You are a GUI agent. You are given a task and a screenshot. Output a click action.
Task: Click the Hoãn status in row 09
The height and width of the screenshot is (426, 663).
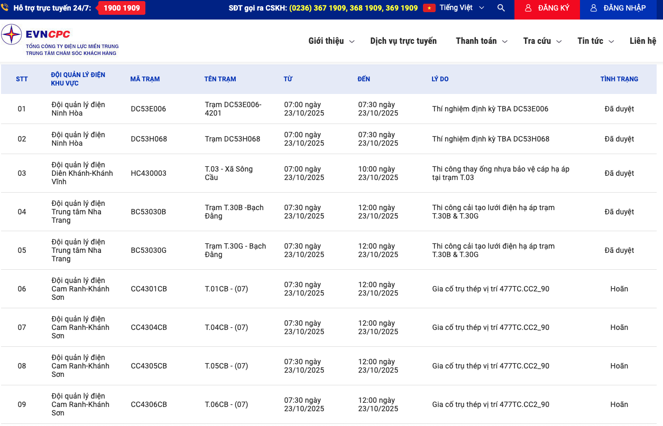(x=619, y=404)
